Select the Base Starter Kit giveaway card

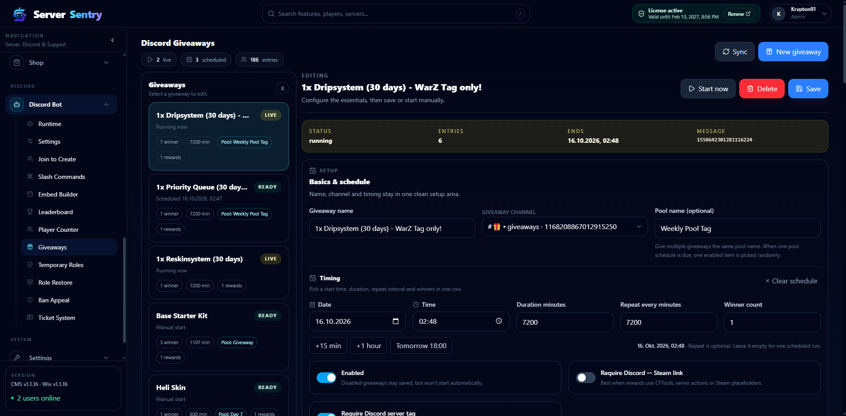click(x=219, y=337)
